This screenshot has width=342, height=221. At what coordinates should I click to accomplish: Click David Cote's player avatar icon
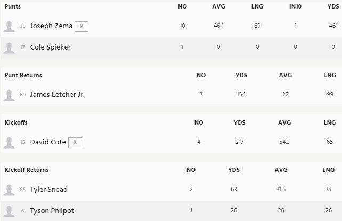(x=9, y=142)
